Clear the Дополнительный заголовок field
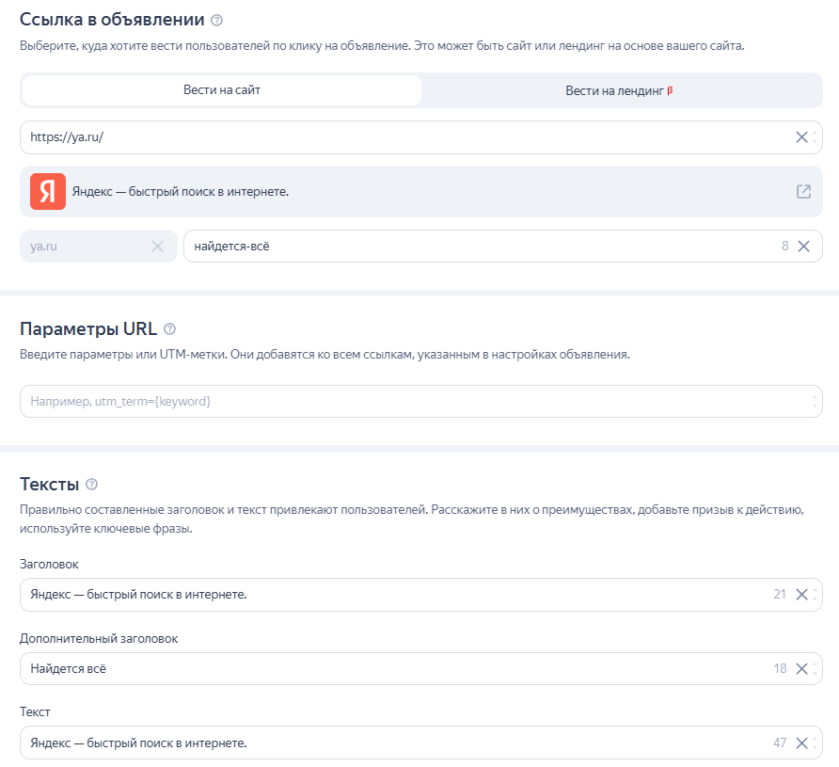Image resolution: width=839 pixels, height=767 pixels. (801, 668)
